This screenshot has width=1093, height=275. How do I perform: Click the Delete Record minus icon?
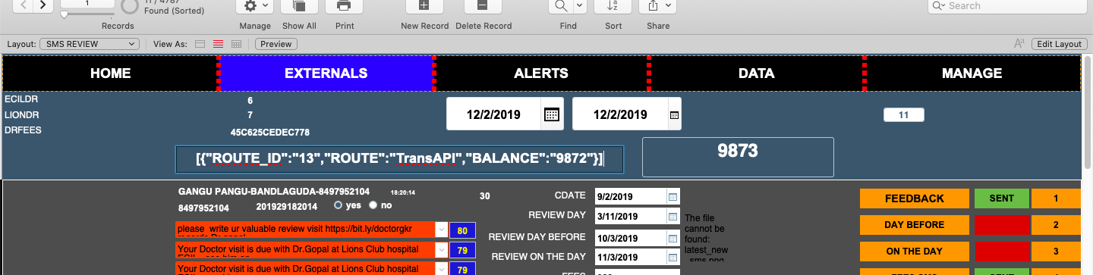coord(483,6)
